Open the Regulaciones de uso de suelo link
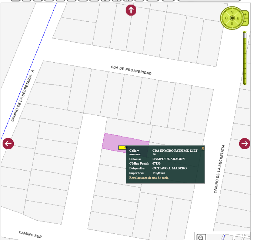Viewport: 253px width, 240px height. point(149,178)
